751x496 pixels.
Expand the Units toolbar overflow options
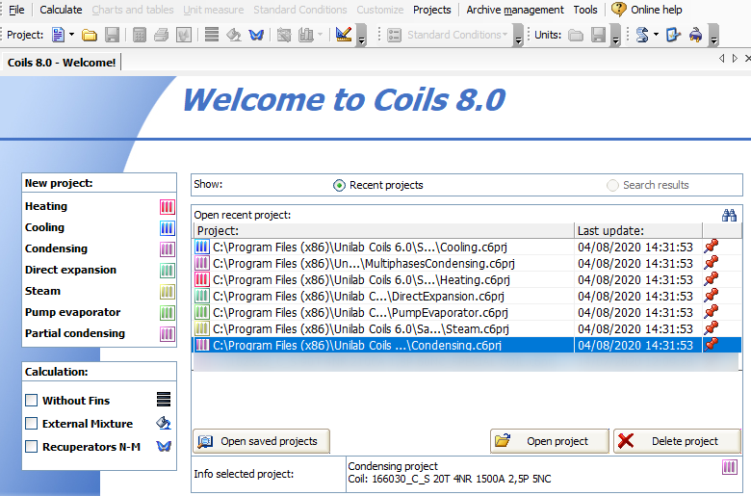[616, 35]
